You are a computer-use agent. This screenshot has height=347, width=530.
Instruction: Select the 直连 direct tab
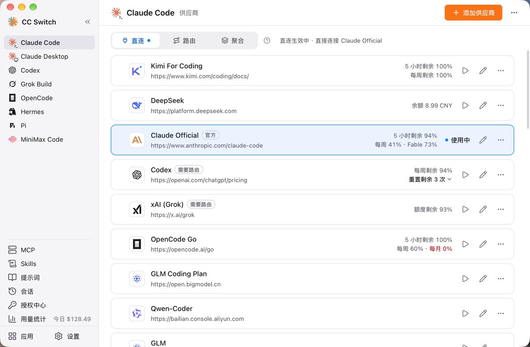[136, 41]
